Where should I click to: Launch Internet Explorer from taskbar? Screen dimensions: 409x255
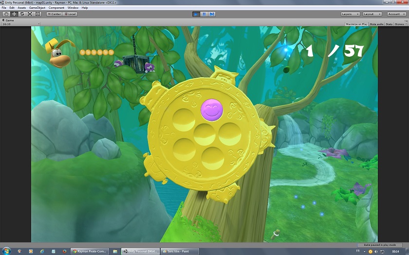(42, 252)
